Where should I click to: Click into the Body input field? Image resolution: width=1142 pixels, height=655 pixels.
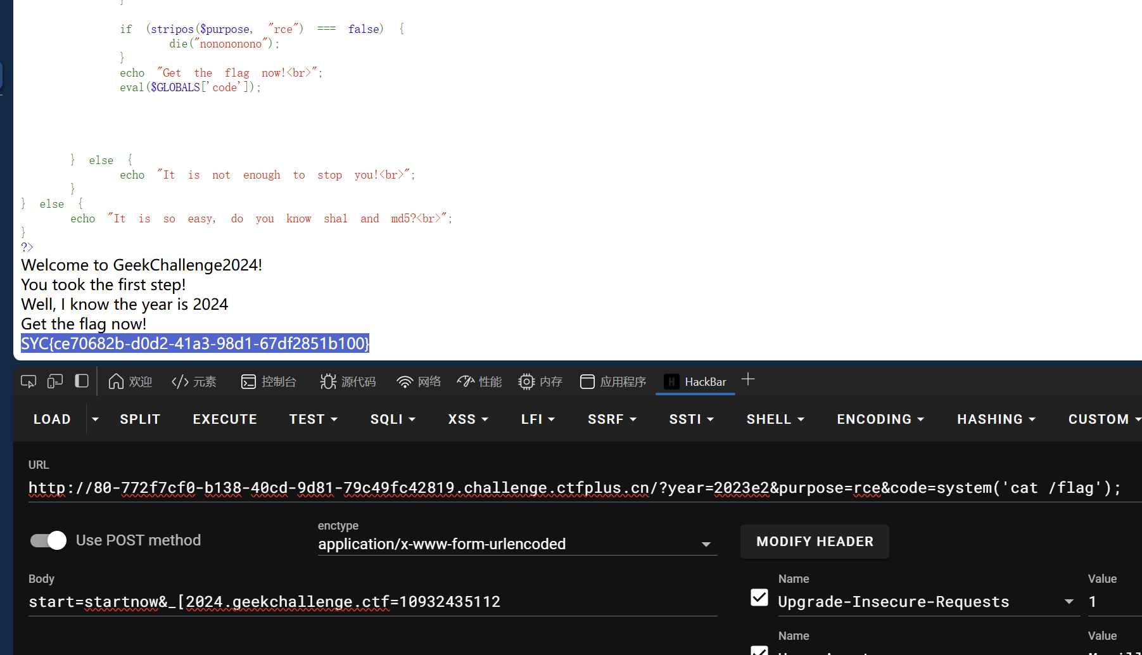(x=372, y=602)
